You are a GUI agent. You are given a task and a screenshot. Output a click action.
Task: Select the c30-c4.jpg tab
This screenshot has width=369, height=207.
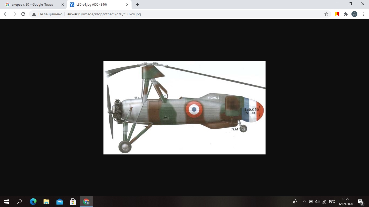99,5
